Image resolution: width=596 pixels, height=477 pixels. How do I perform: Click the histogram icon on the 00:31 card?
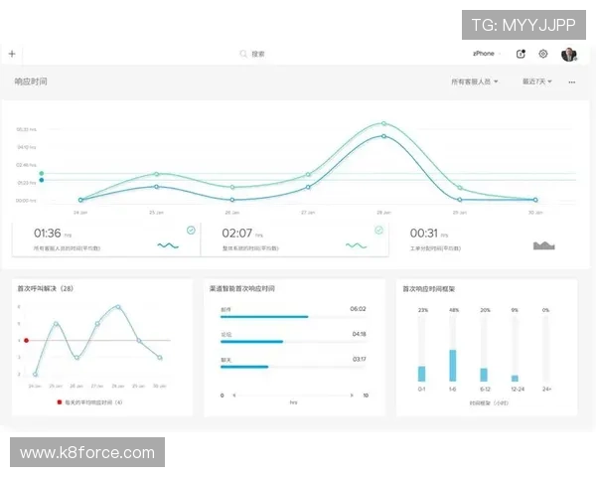(x=543, y=244)
